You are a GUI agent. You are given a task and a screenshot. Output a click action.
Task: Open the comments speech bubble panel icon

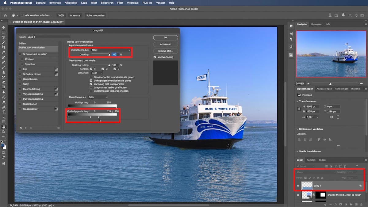coord(291,26)
